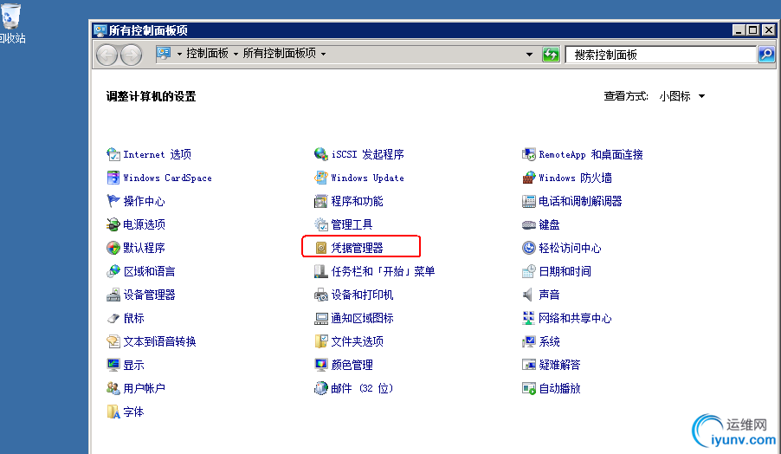Open the 程序和功能 text link
This screenshot has width=781, height=454.
pyautogui.click(x=357, y=201)
